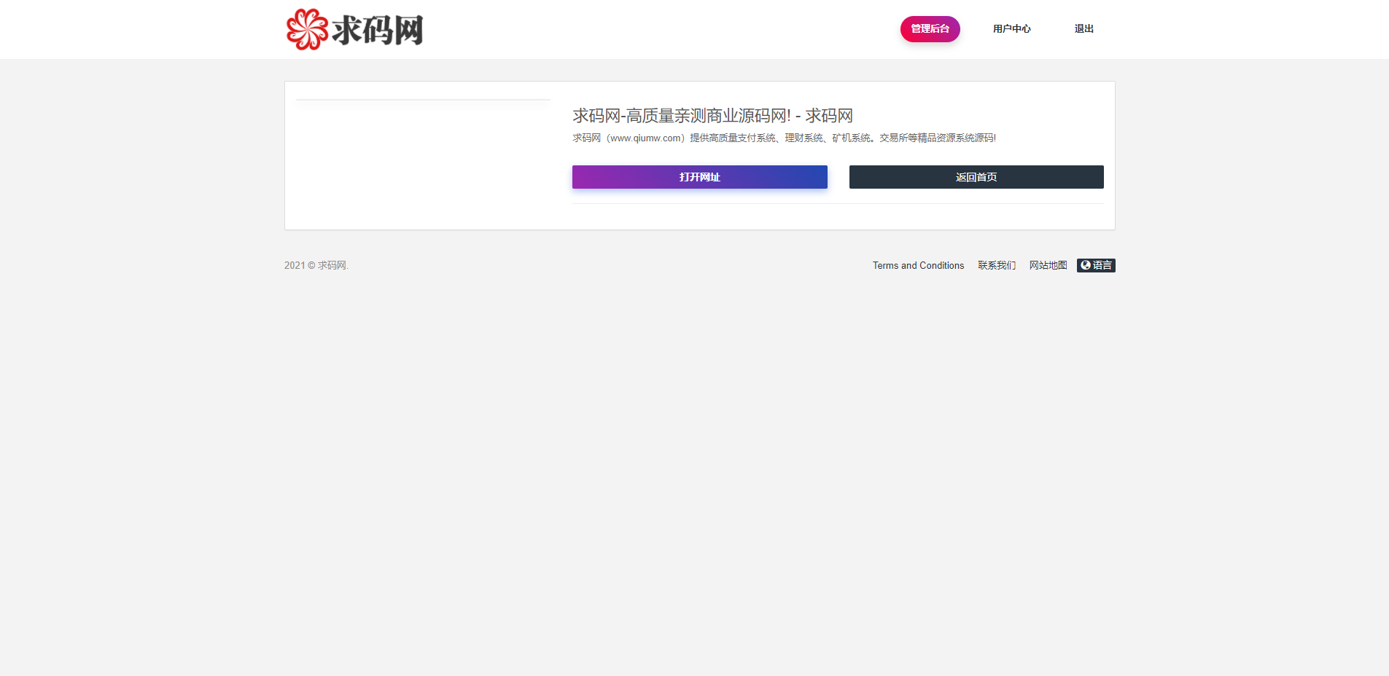Click the page title 求码网-高质量亲测商业源码网!

coord(712,116)
